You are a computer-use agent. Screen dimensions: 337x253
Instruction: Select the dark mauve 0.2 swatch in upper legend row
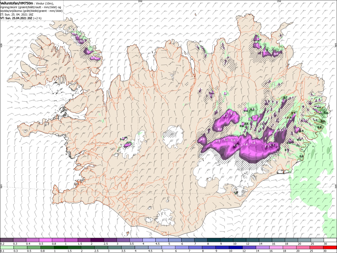[x=7, y=240]
